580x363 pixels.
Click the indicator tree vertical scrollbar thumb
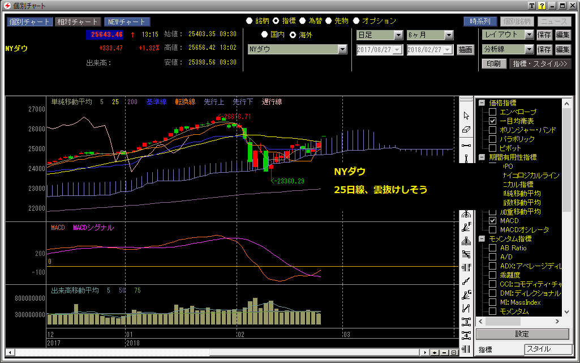566,161
